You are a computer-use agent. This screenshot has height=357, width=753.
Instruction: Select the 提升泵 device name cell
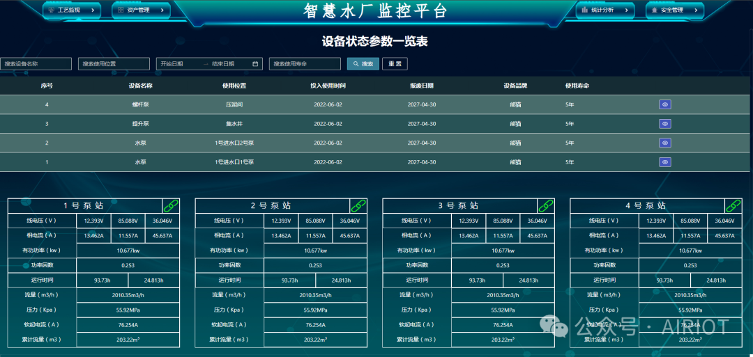pyautogui.click(x=140, y=124)
